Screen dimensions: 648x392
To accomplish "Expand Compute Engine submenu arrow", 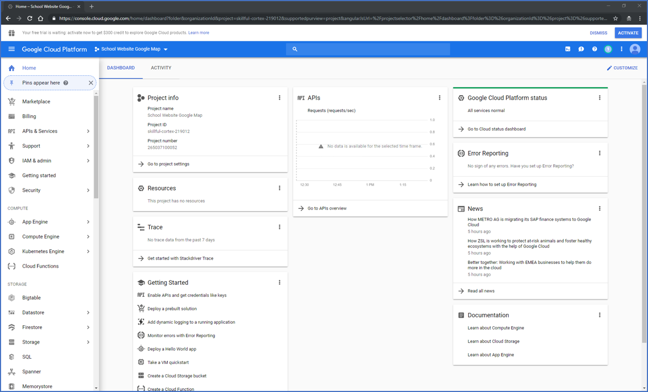I will (x=88, y=237).
